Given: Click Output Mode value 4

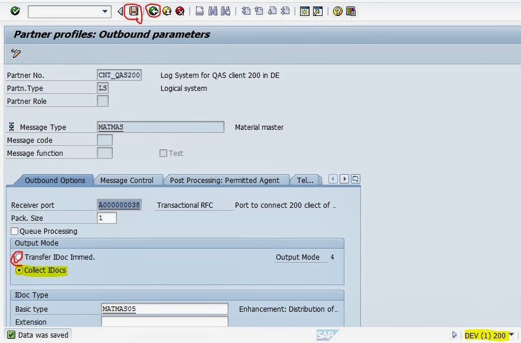Looking at the screenshot, I should coord(332,257).
